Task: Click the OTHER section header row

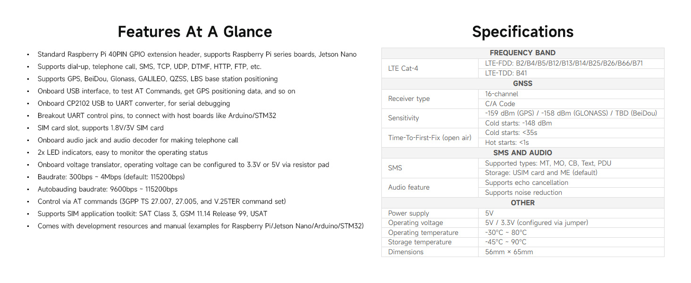Action: [x=522, y=203]
